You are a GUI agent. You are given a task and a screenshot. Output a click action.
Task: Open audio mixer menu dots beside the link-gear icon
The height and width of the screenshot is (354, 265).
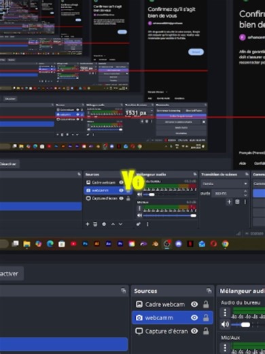[147, 224]
